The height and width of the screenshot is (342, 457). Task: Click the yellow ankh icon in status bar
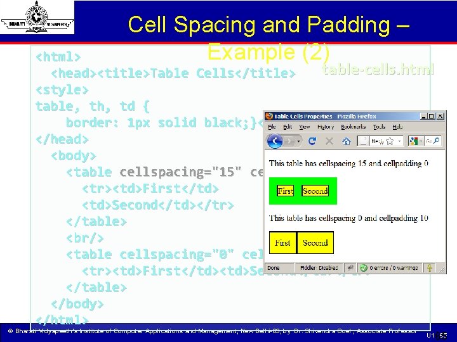pos(429,268)
